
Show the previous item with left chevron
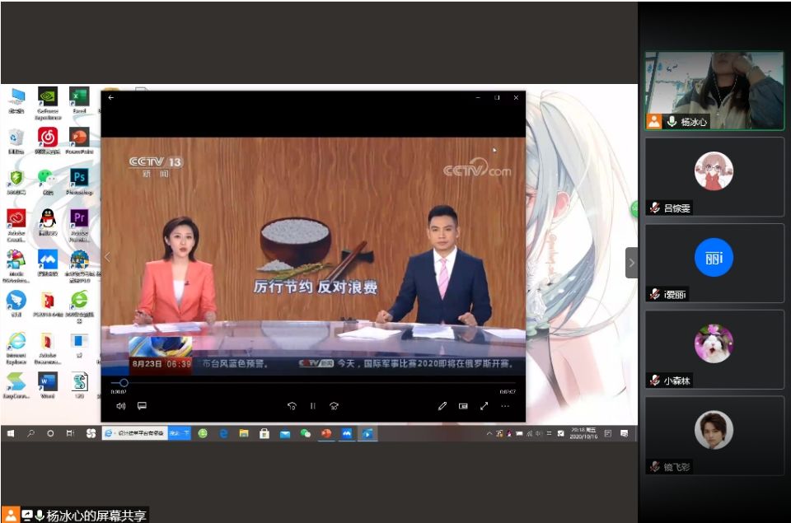(x=107, y=257)
